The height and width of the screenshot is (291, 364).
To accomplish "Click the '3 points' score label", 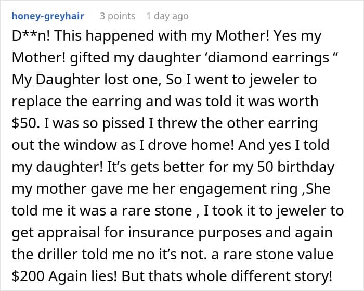I will 118,16.
